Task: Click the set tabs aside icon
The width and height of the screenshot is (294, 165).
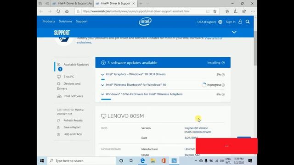Action: 47,3
